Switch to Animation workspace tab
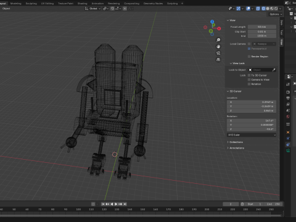This screenshot has height=222, width=296. pyautogui.click(x=97, y=4)
